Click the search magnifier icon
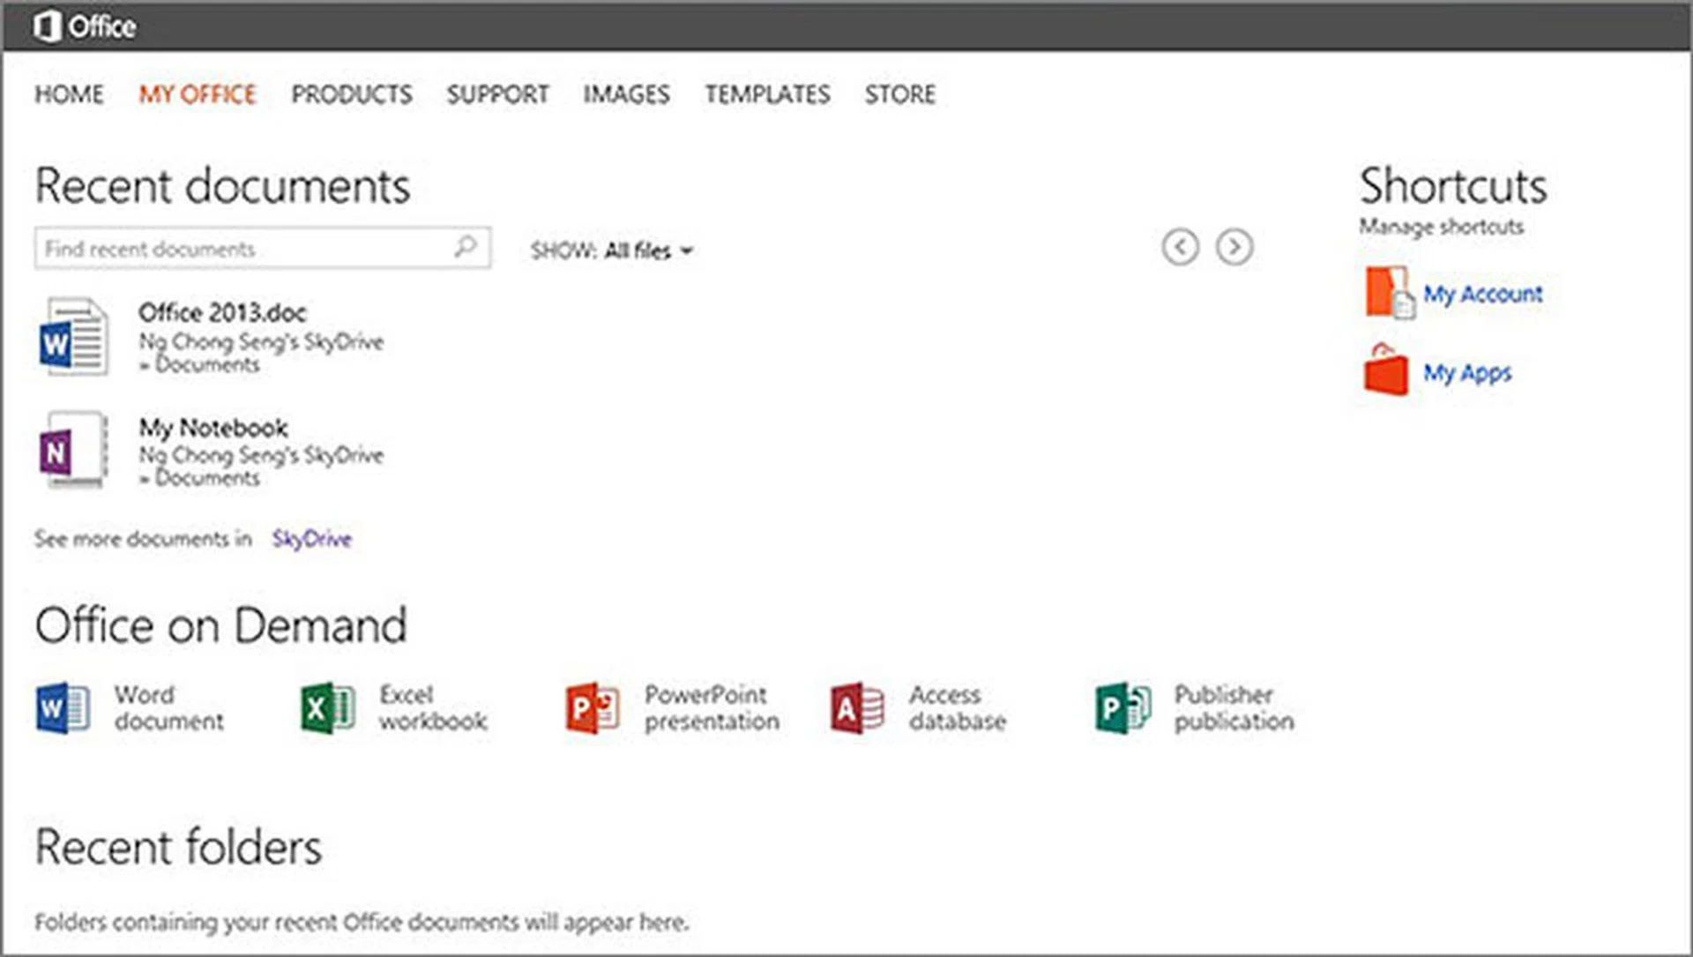The image size is (1693, 957). click(x=466, y=247)
